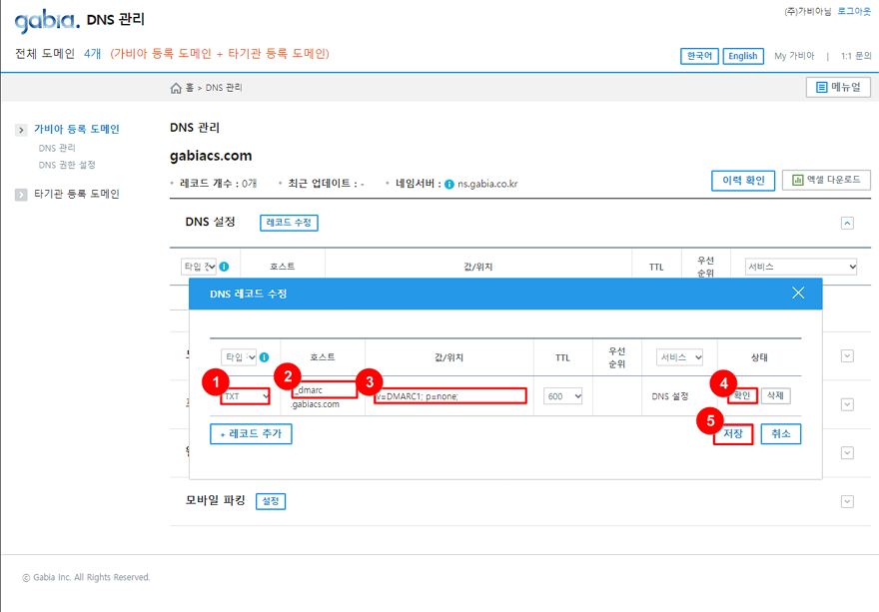Viewport: 879px width, 612px height.
Task: Go to 홈 in the breadcrumb
Action: 190,88
